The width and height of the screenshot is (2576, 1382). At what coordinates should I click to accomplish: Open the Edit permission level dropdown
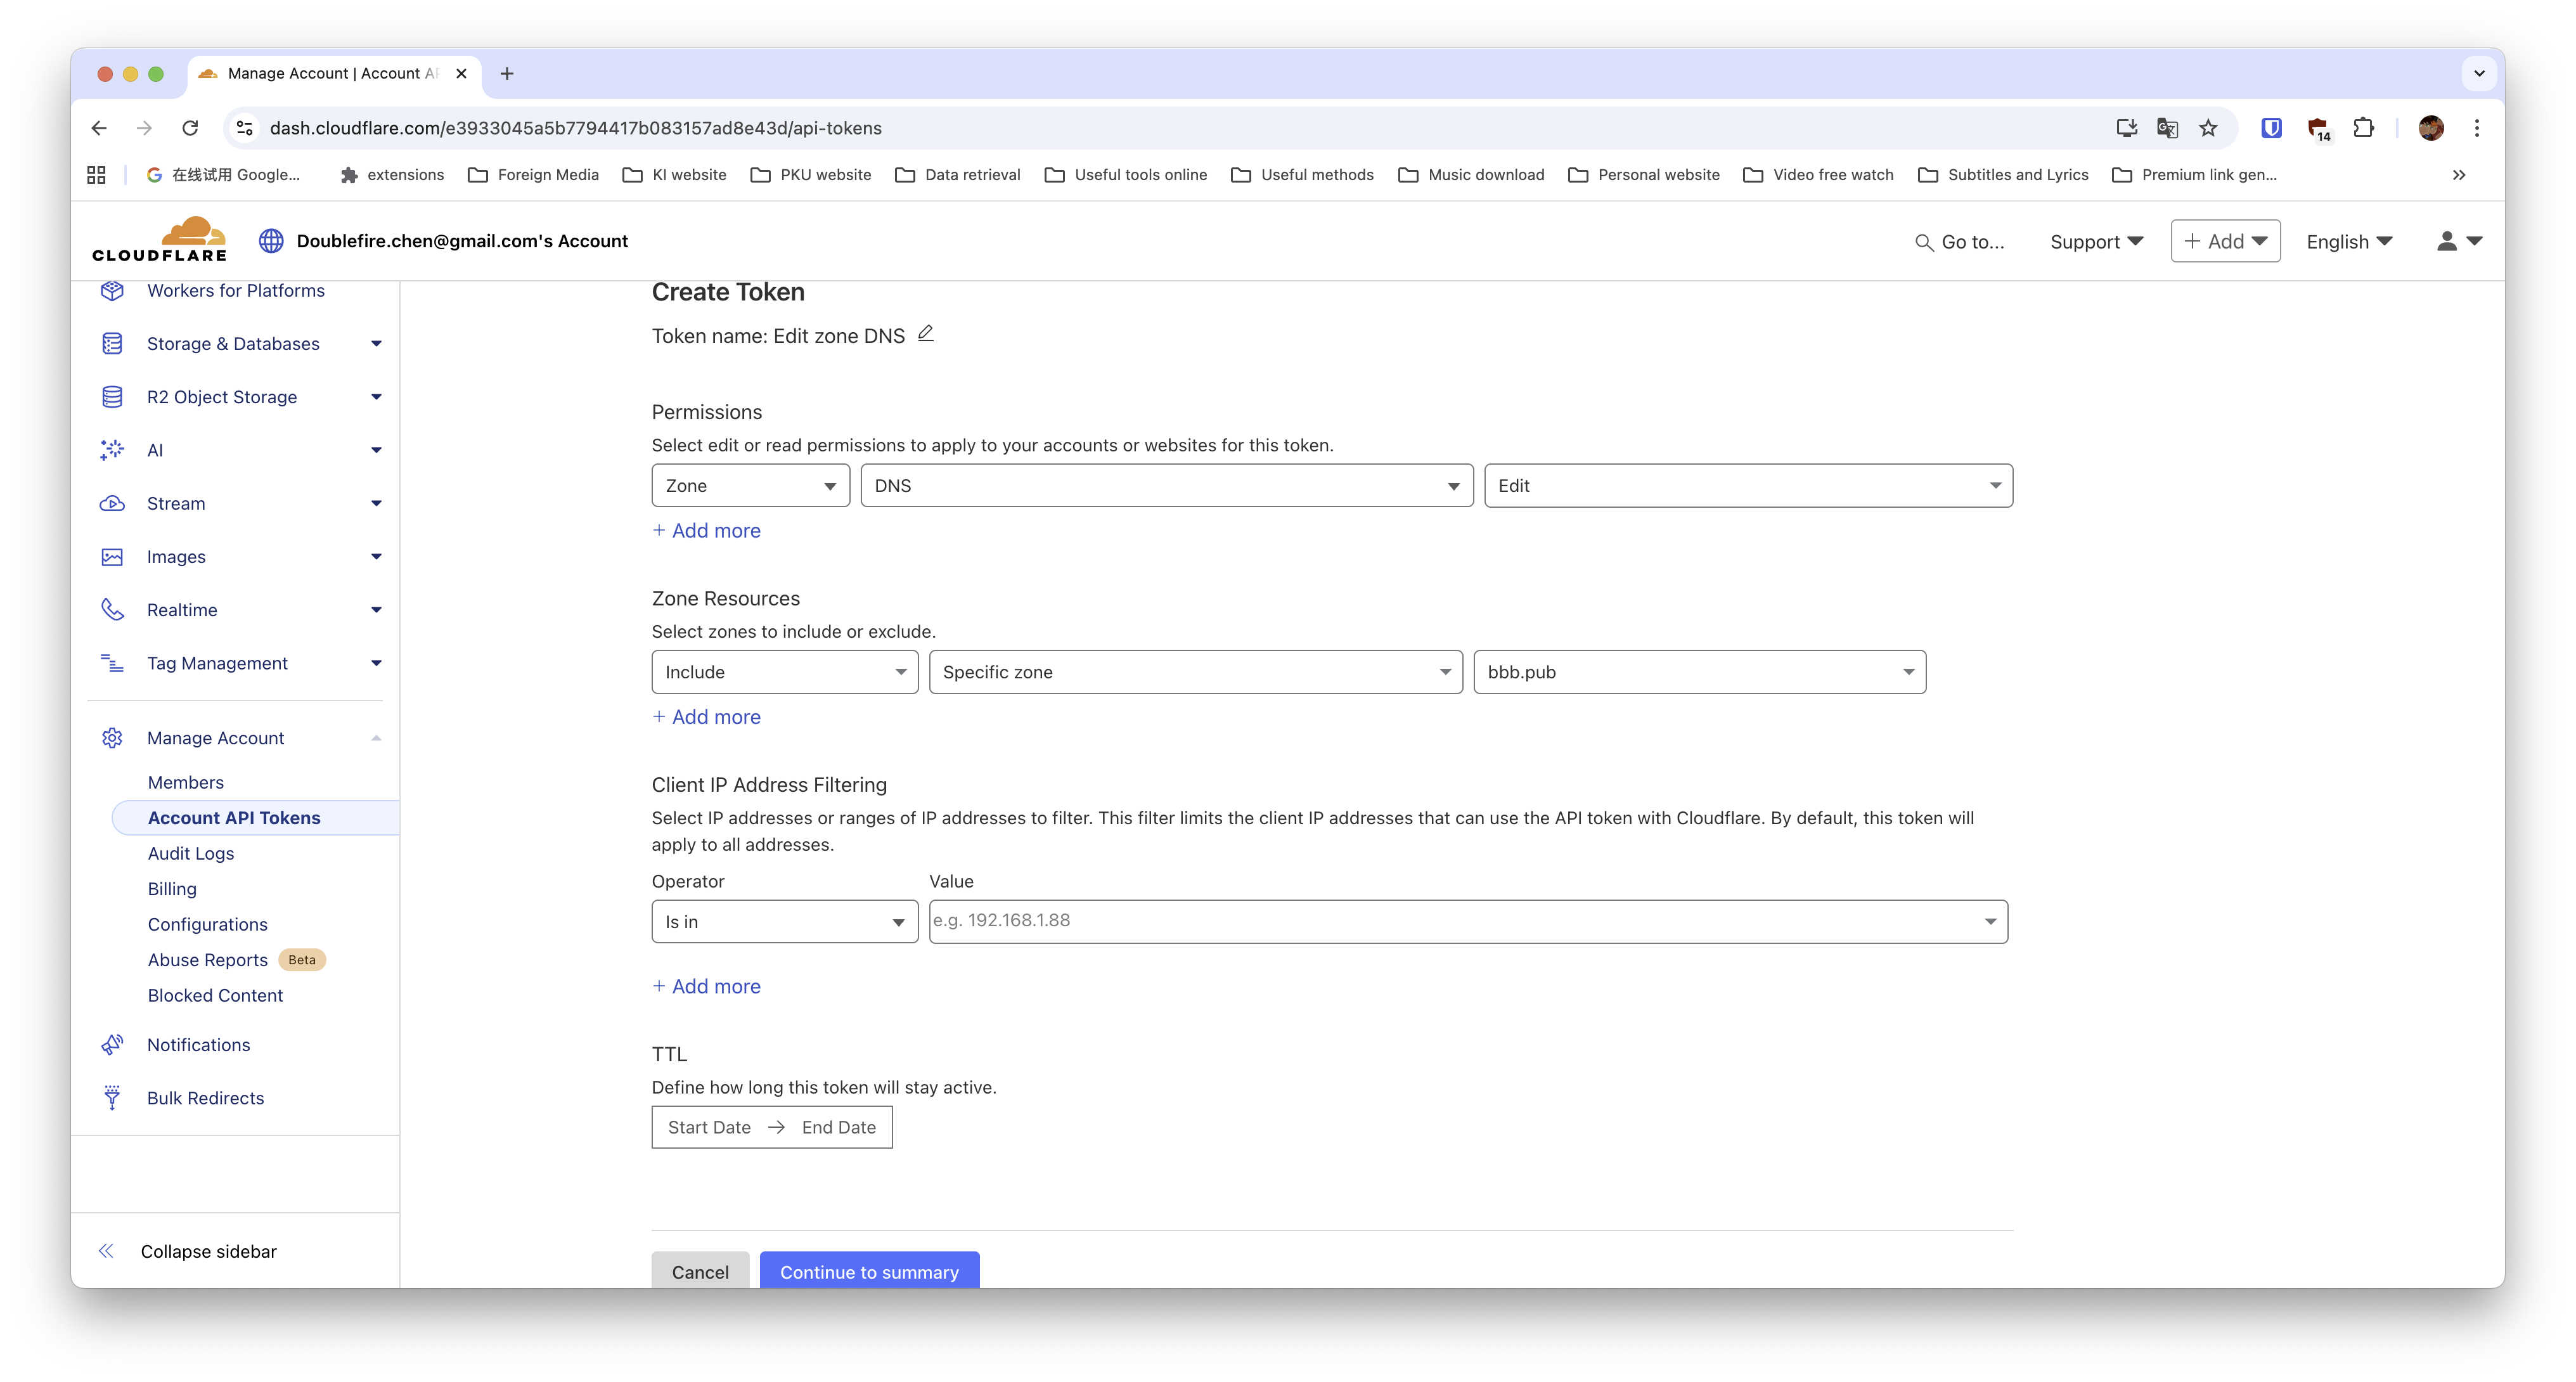1748,486
